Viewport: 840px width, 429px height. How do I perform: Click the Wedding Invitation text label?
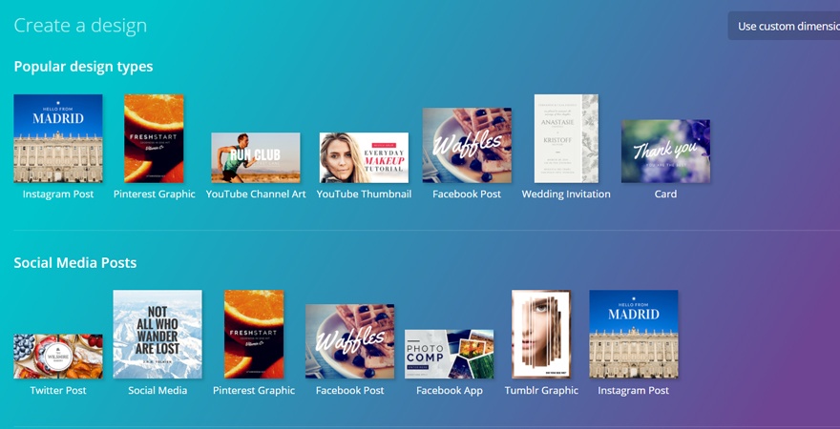566,194
